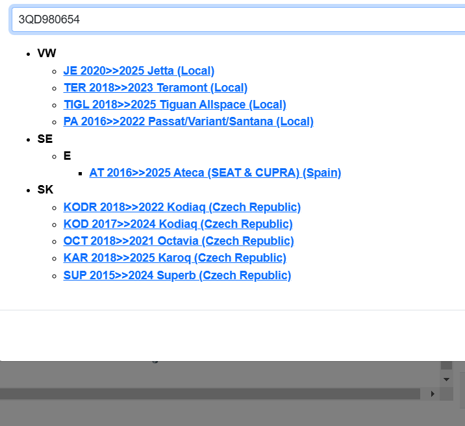
Task: Click the SE brand heading
Action: click(45, 139)
